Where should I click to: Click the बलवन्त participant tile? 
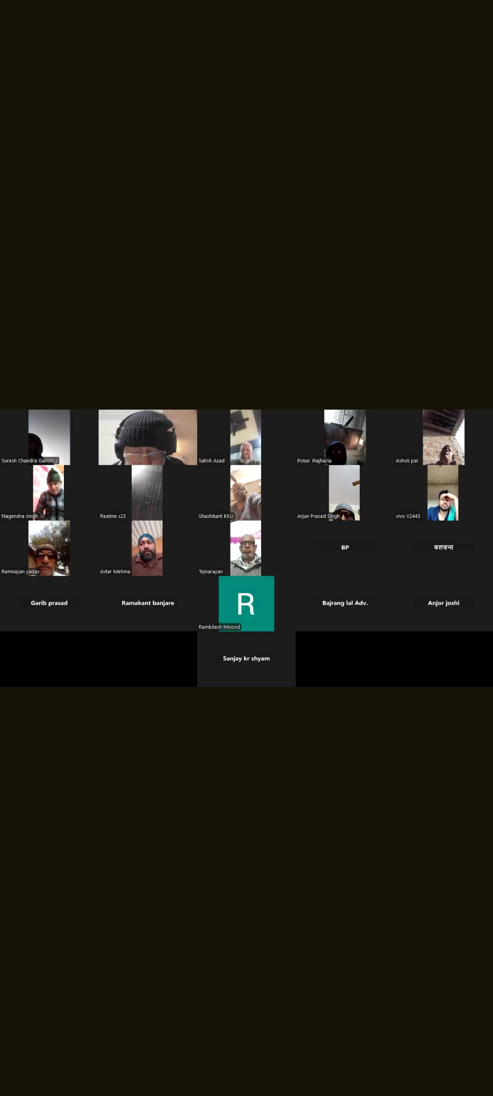[443, 548]
